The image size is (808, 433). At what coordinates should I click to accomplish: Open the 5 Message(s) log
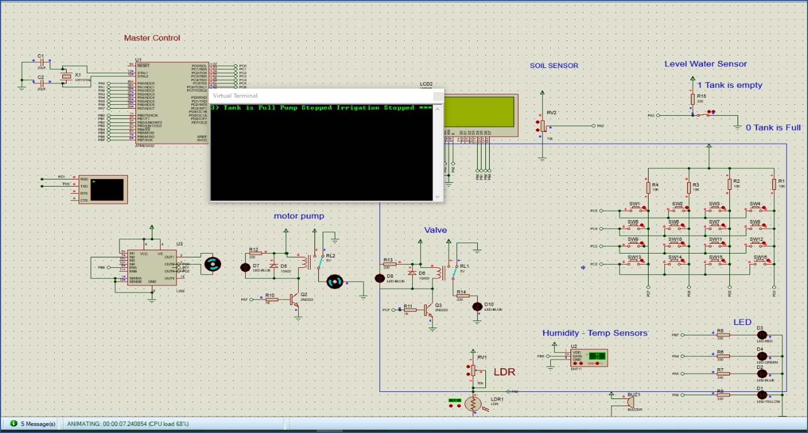[33, 424]
